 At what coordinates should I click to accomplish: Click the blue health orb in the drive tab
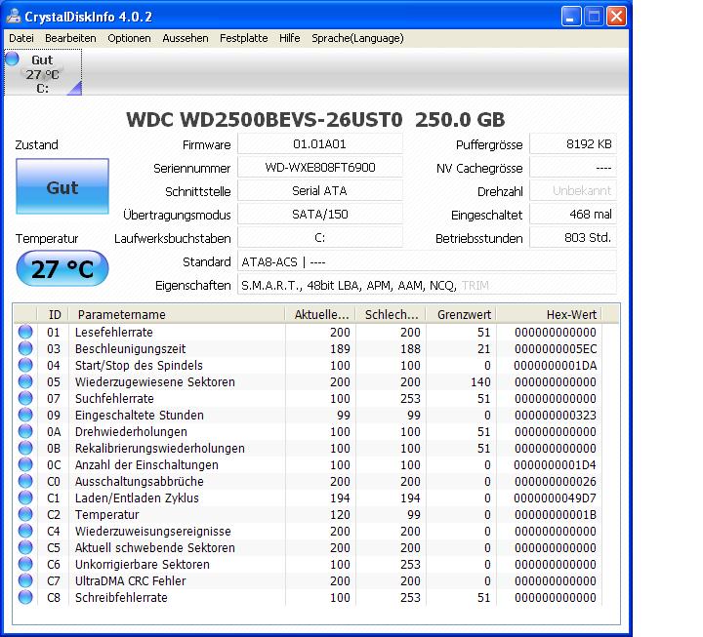12,59
